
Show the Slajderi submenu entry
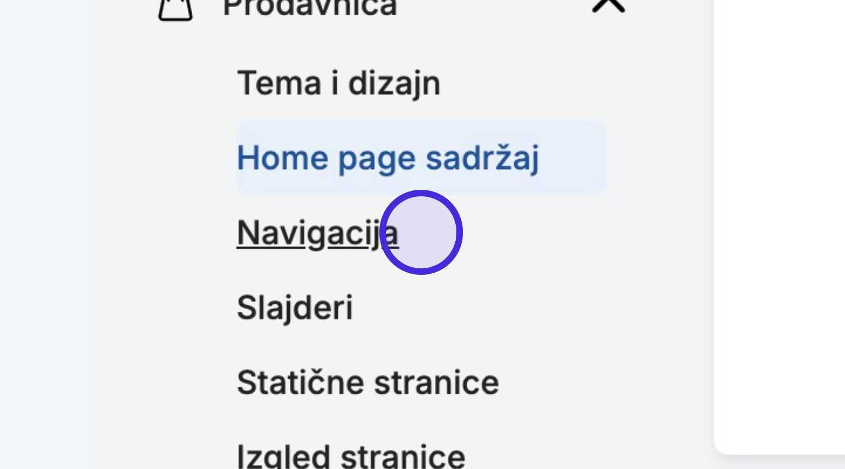[295, 307]
